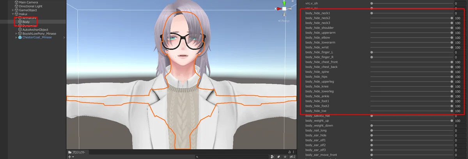The image size is (468, 159).
Task: Open the Project create plus dropdown
Action: pyautogui.click(x=71, y=157)
